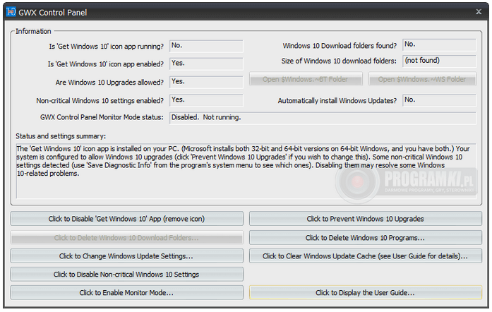Click to Delete Windows 10 Programs button
The height and width of the screenshot is (312, 492).
(x=366, y=238)
